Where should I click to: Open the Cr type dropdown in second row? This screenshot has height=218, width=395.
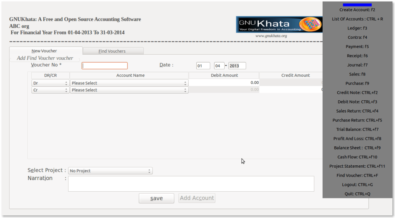50,90
